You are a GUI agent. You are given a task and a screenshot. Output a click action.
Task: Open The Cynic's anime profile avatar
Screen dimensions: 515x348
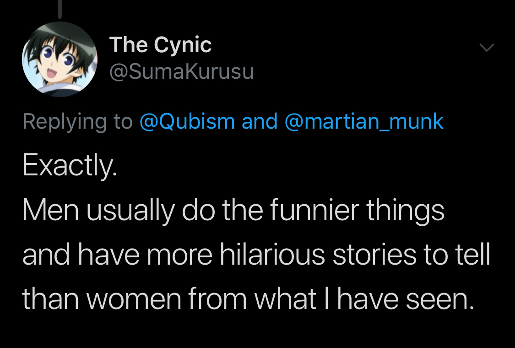60,59
